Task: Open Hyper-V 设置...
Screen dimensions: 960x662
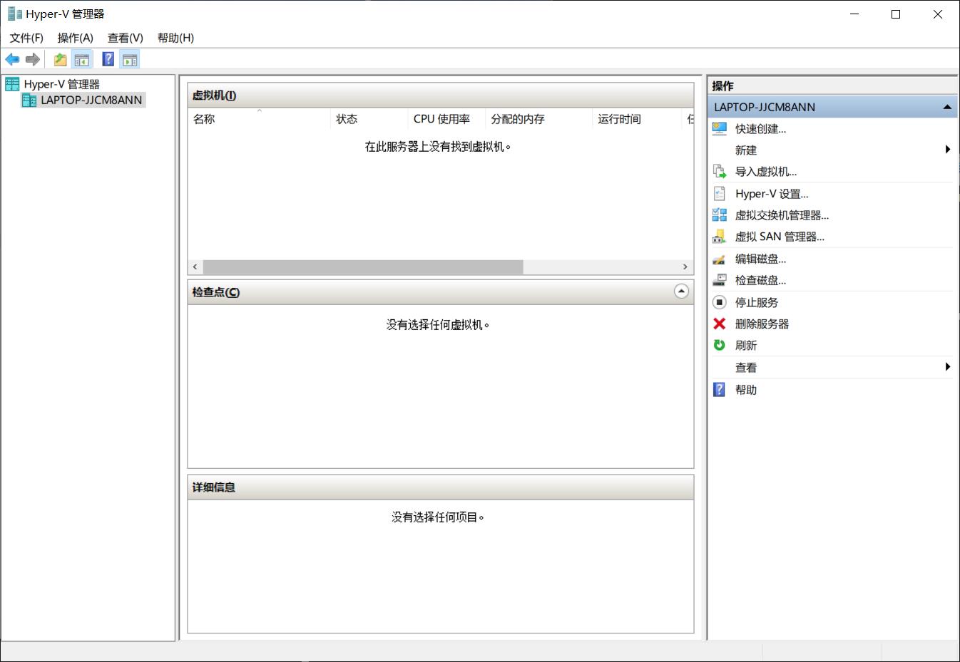Action: [772, 194]
